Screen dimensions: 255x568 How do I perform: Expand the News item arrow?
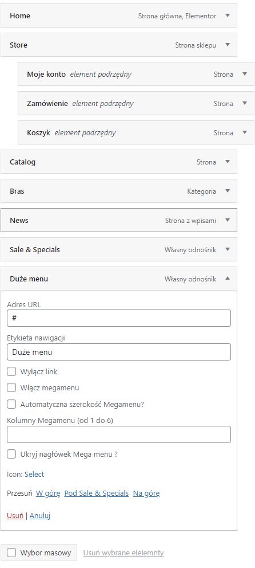coord(227,220)
